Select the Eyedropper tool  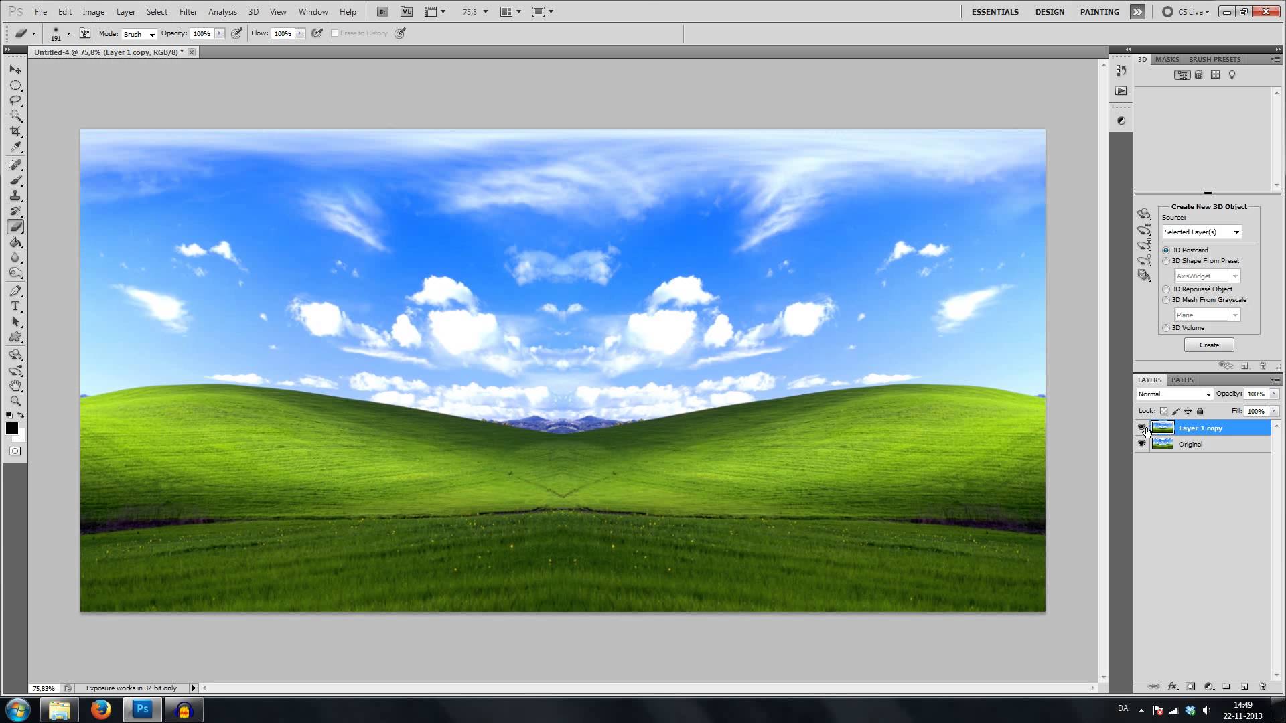(15, 147)
